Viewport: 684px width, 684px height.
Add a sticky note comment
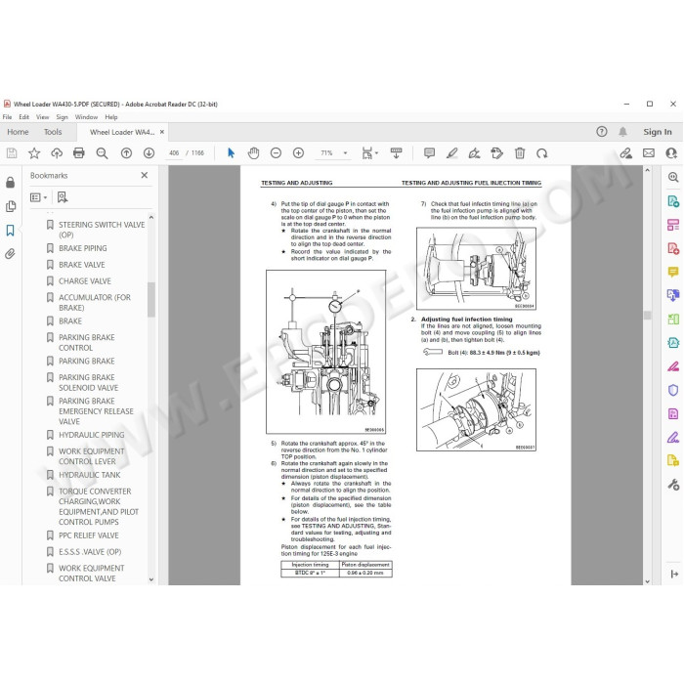(x=429, y=153)
